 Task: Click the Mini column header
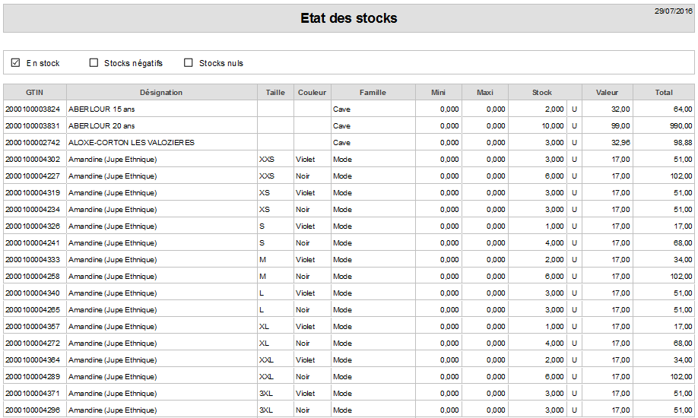tap(439, 92)
